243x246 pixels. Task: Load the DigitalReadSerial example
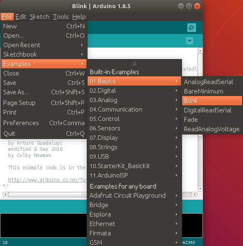pyautogui.click(x=212, y=110)
